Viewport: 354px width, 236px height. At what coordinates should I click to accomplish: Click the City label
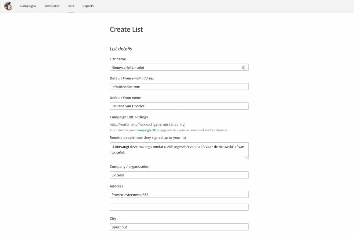[x=113, y=219]
